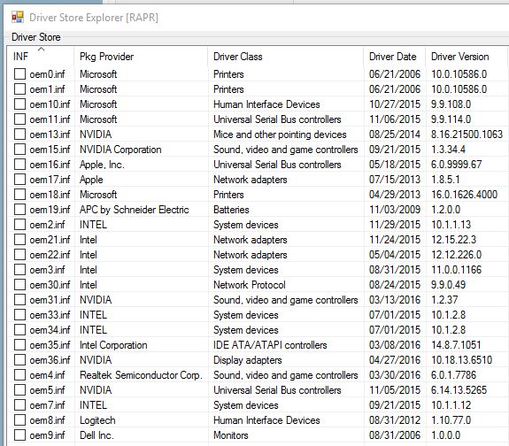The width and height of the screenshot is (509, 446).
Task: Check the oem8.inf Logitech checkbox
Action: [19, 420]
